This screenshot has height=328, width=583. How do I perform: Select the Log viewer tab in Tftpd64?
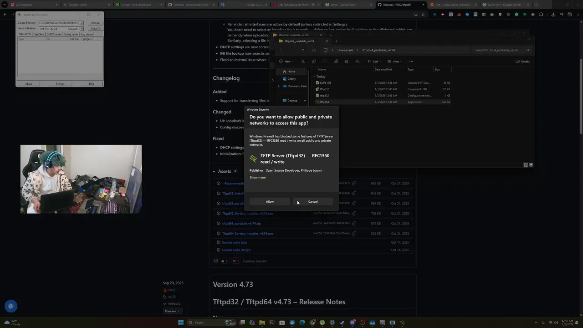coord(87,34)
